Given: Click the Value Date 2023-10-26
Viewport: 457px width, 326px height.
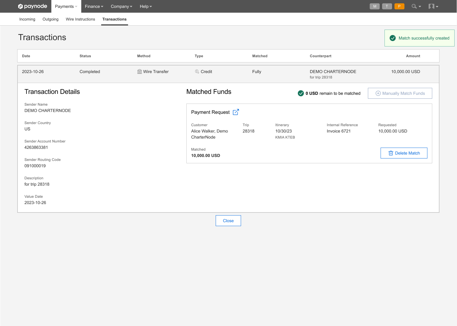Looking at the screenshot, I should tap(35, 203).
